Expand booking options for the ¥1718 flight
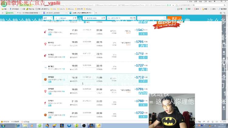This screenshot has width=228, height=128. 143,58
